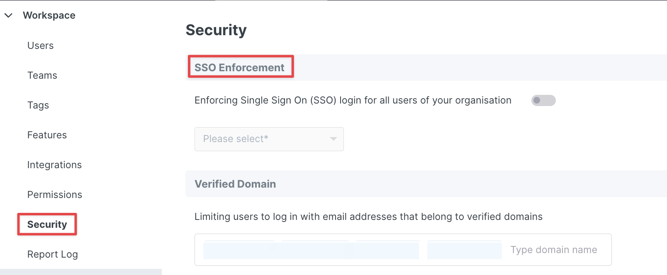The image size is (667, 275).
Task: Collapse the Workspace section chevron
Action: (8, 16)
